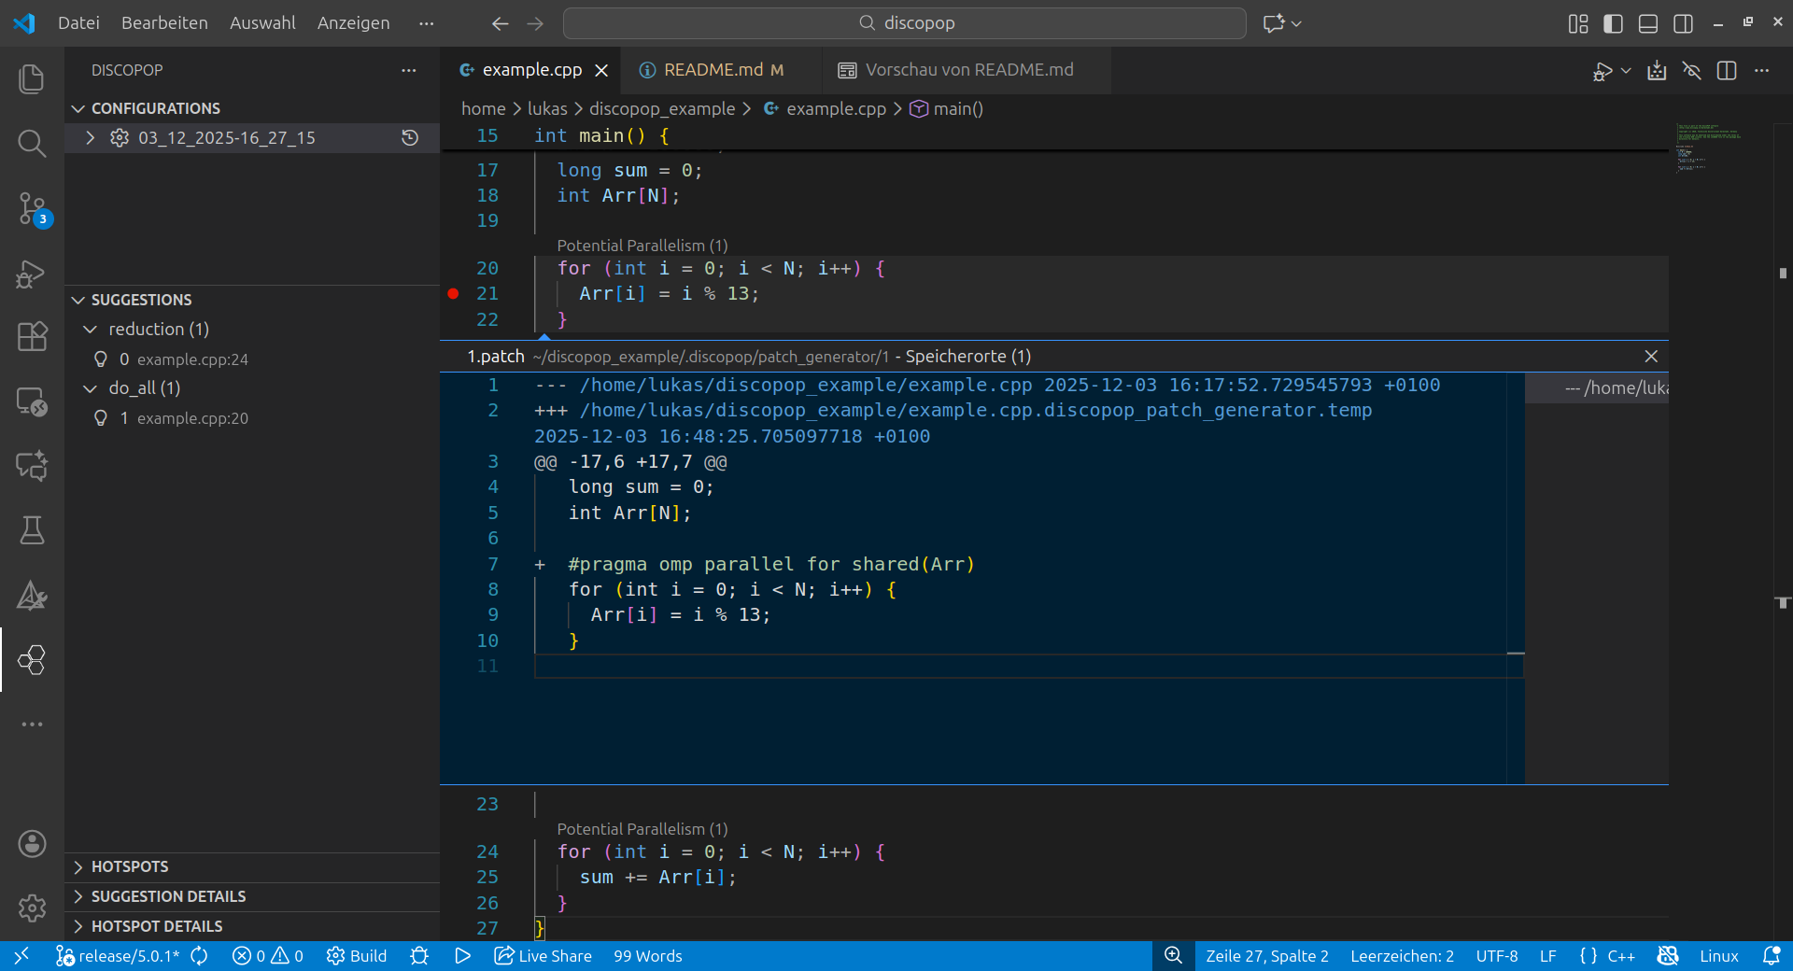Click the Build button in status bar
Image resolution: width=1793 pixels, height=971 pixels.
[x=357, y=956]
